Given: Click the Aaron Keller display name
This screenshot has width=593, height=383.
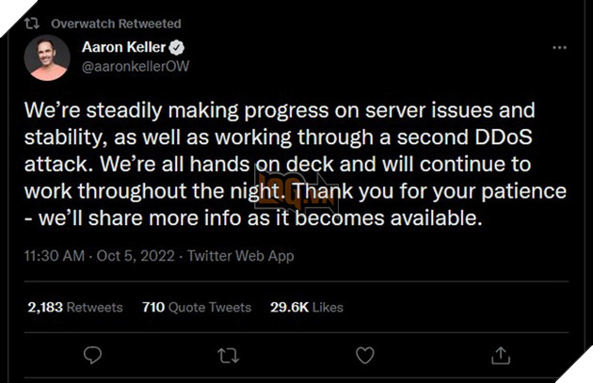Looking at the screenshot, I should (123, 47).
